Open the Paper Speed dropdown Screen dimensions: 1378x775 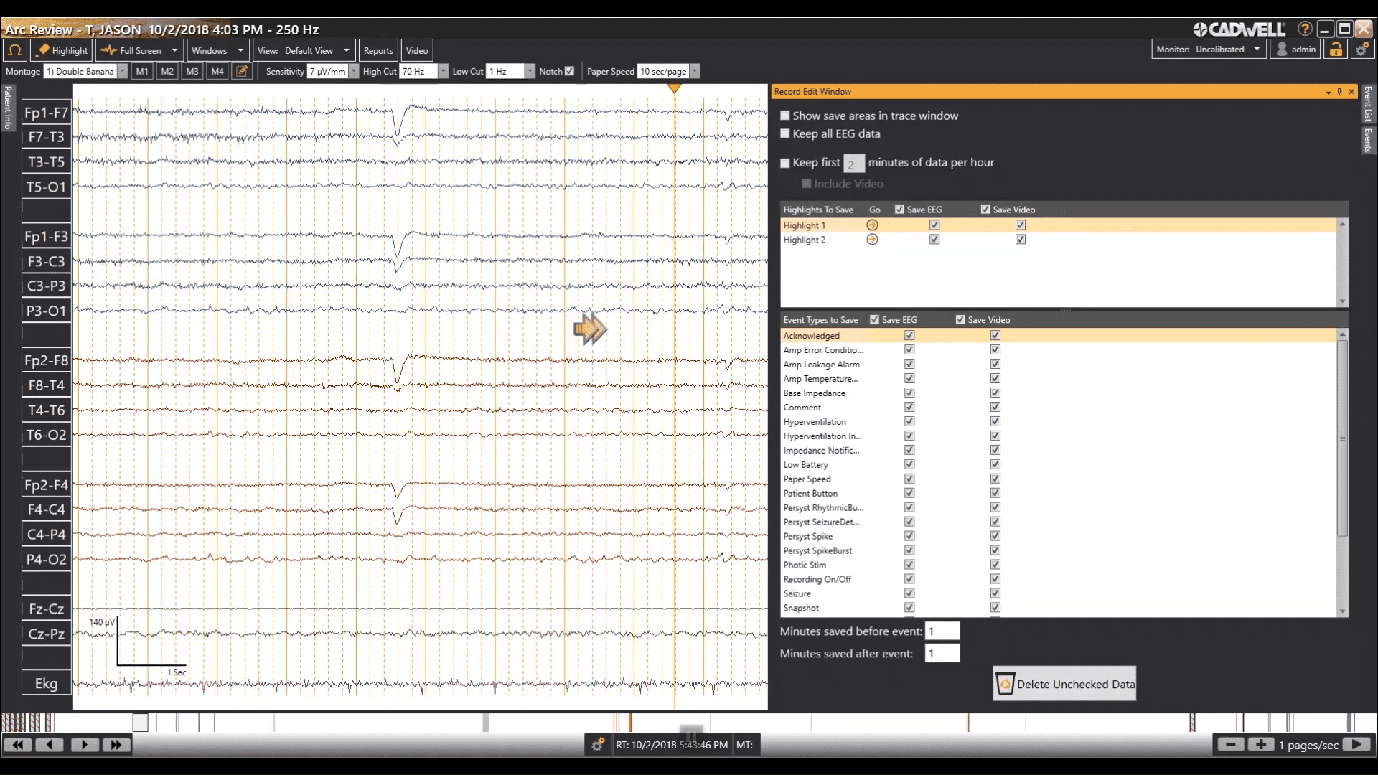tap(694, 71)
